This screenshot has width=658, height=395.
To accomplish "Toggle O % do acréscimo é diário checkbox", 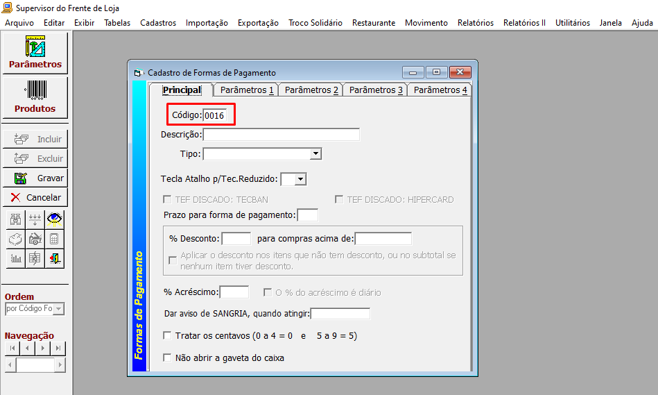I will point(268,292).
